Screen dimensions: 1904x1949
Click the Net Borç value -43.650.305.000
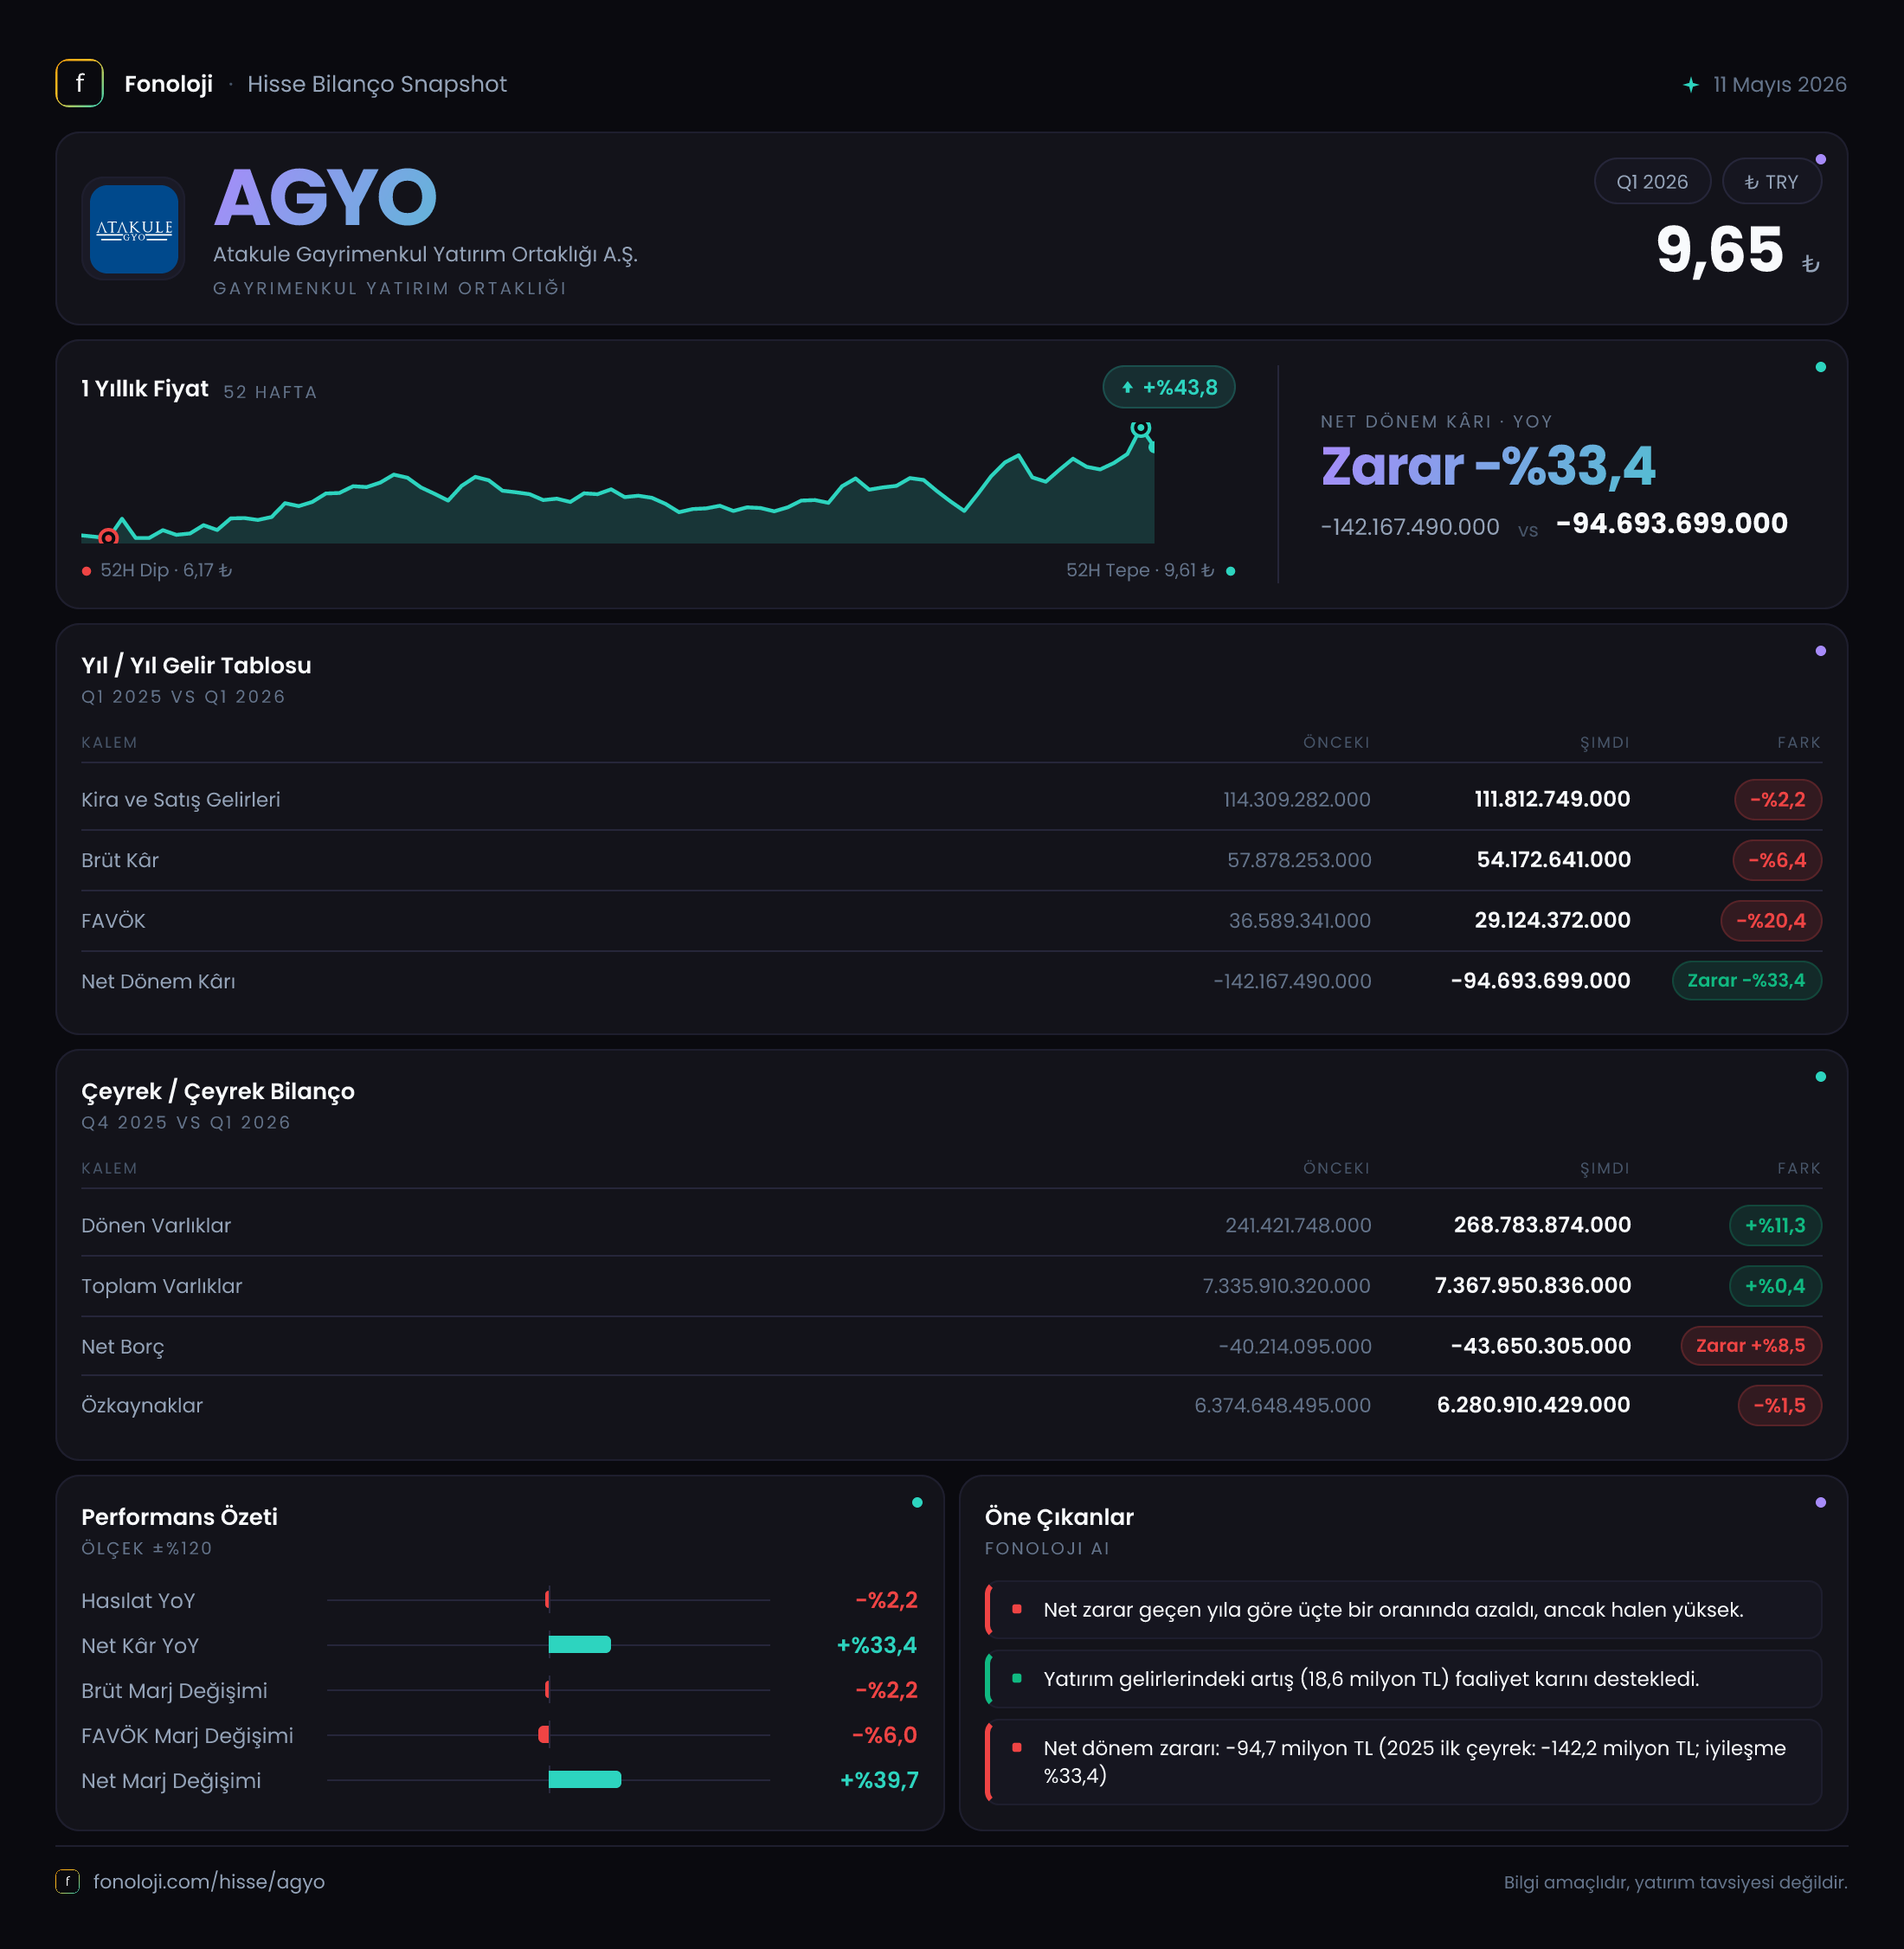(x=1541, y=1346)
